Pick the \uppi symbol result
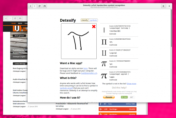Image resolution: width=176 pixels, height=118 pixels. [119, 76]
